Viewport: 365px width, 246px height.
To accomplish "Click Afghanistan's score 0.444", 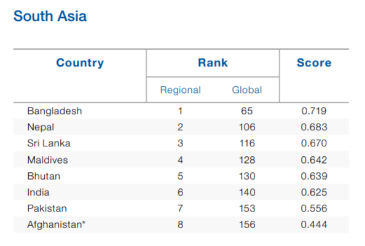I will (x=314, y=224).
